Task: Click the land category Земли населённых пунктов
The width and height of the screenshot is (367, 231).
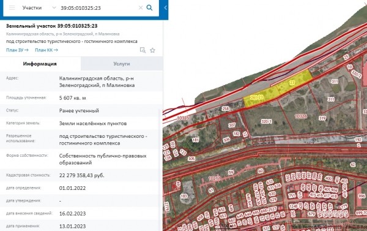Action: pos(93,123)
